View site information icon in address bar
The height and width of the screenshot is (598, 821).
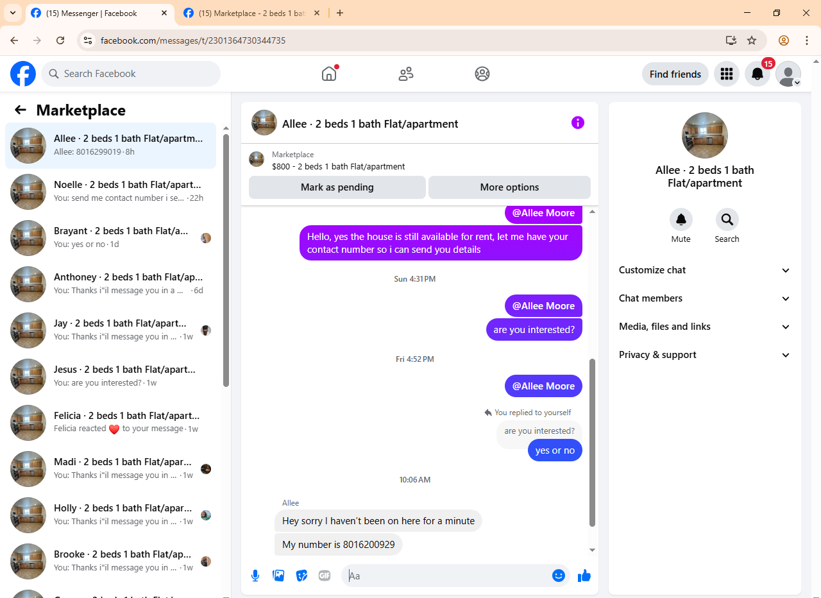(89, 40)
